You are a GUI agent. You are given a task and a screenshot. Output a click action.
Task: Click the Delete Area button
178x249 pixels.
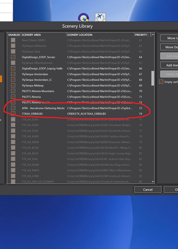point(169,74)
